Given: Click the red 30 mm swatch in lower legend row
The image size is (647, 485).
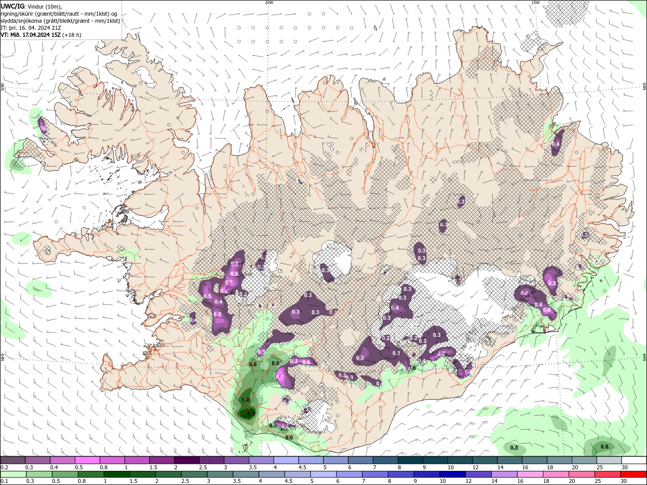Looking at the screenshot, I should pos(634,474).
